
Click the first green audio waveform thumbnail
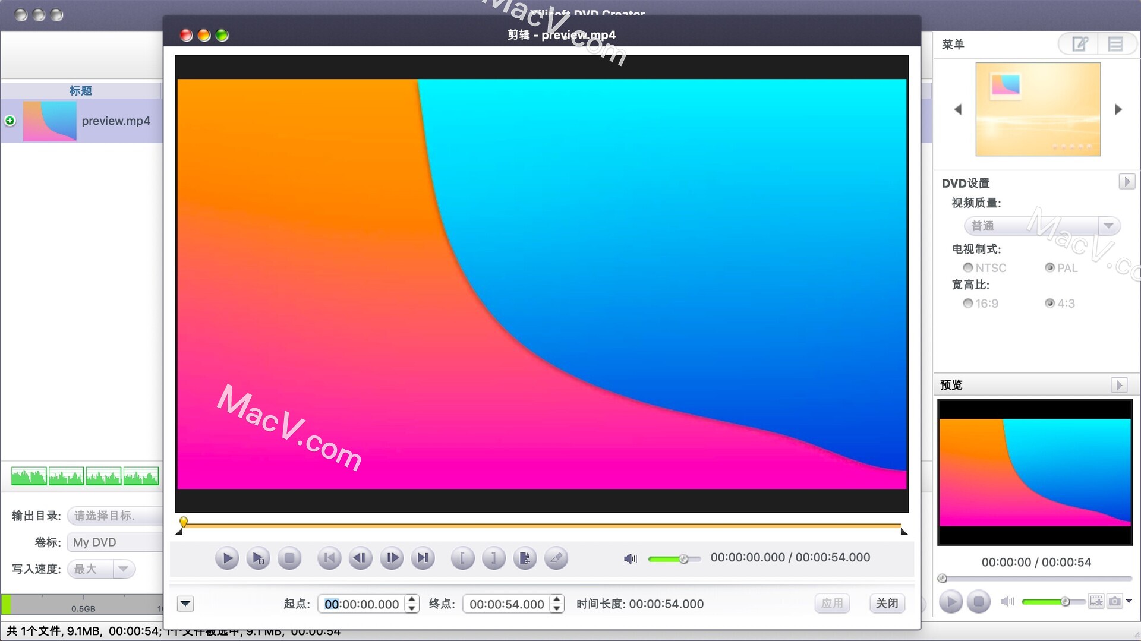click(x=29, y=476)
